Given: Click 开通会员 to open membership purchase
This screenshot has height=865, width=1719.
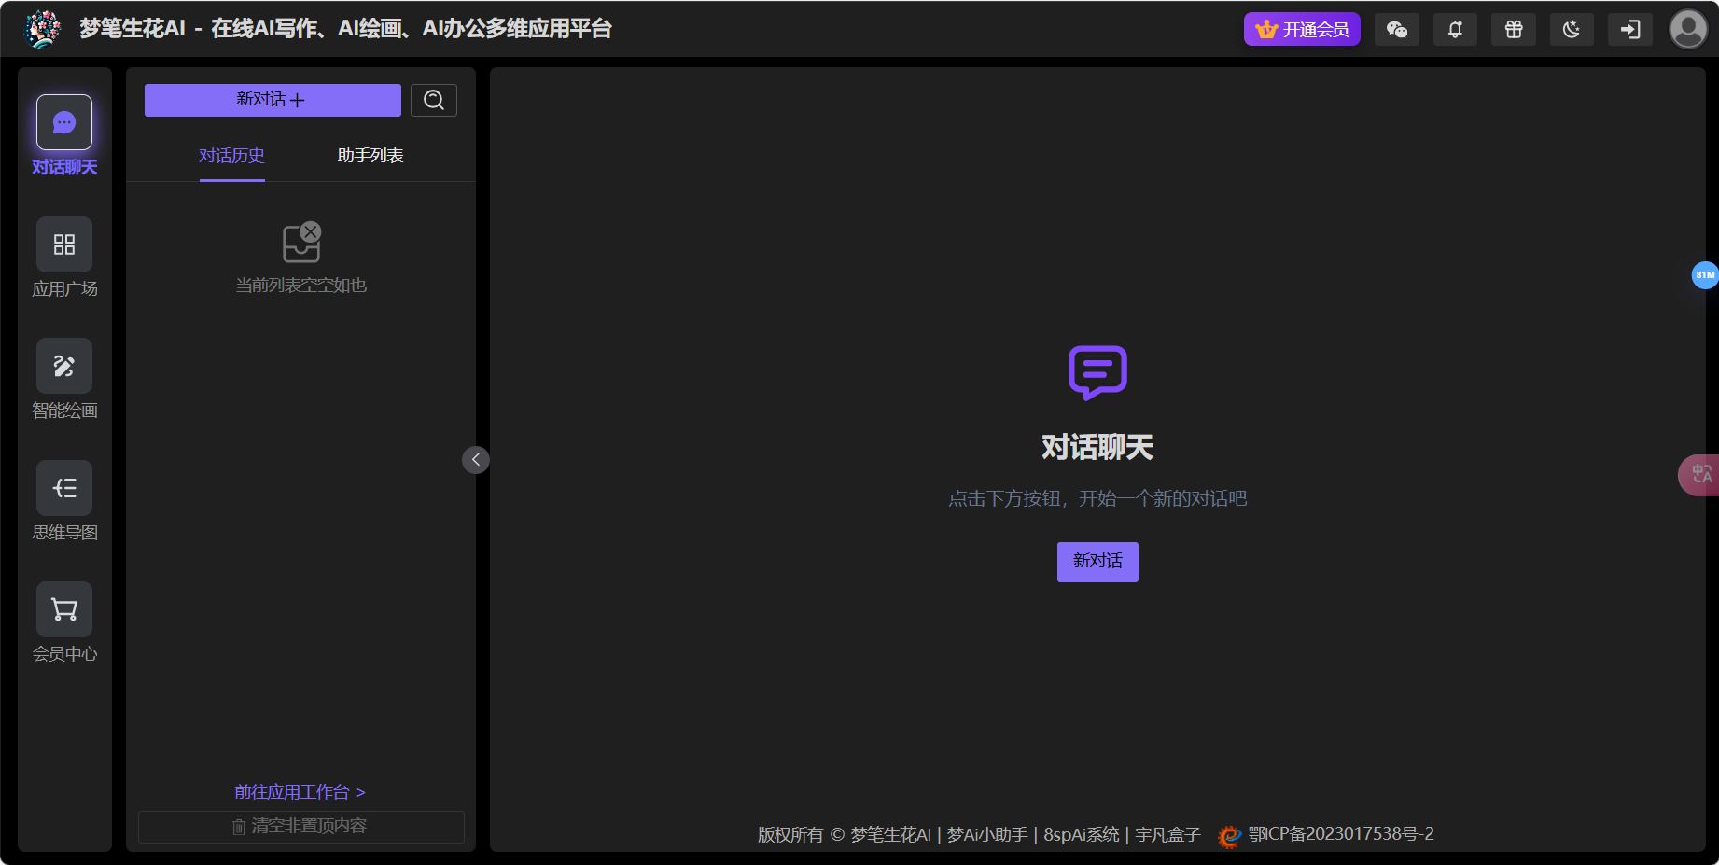Looking at the screenshot, I should pyautogui.click(x=1302, y=29).
